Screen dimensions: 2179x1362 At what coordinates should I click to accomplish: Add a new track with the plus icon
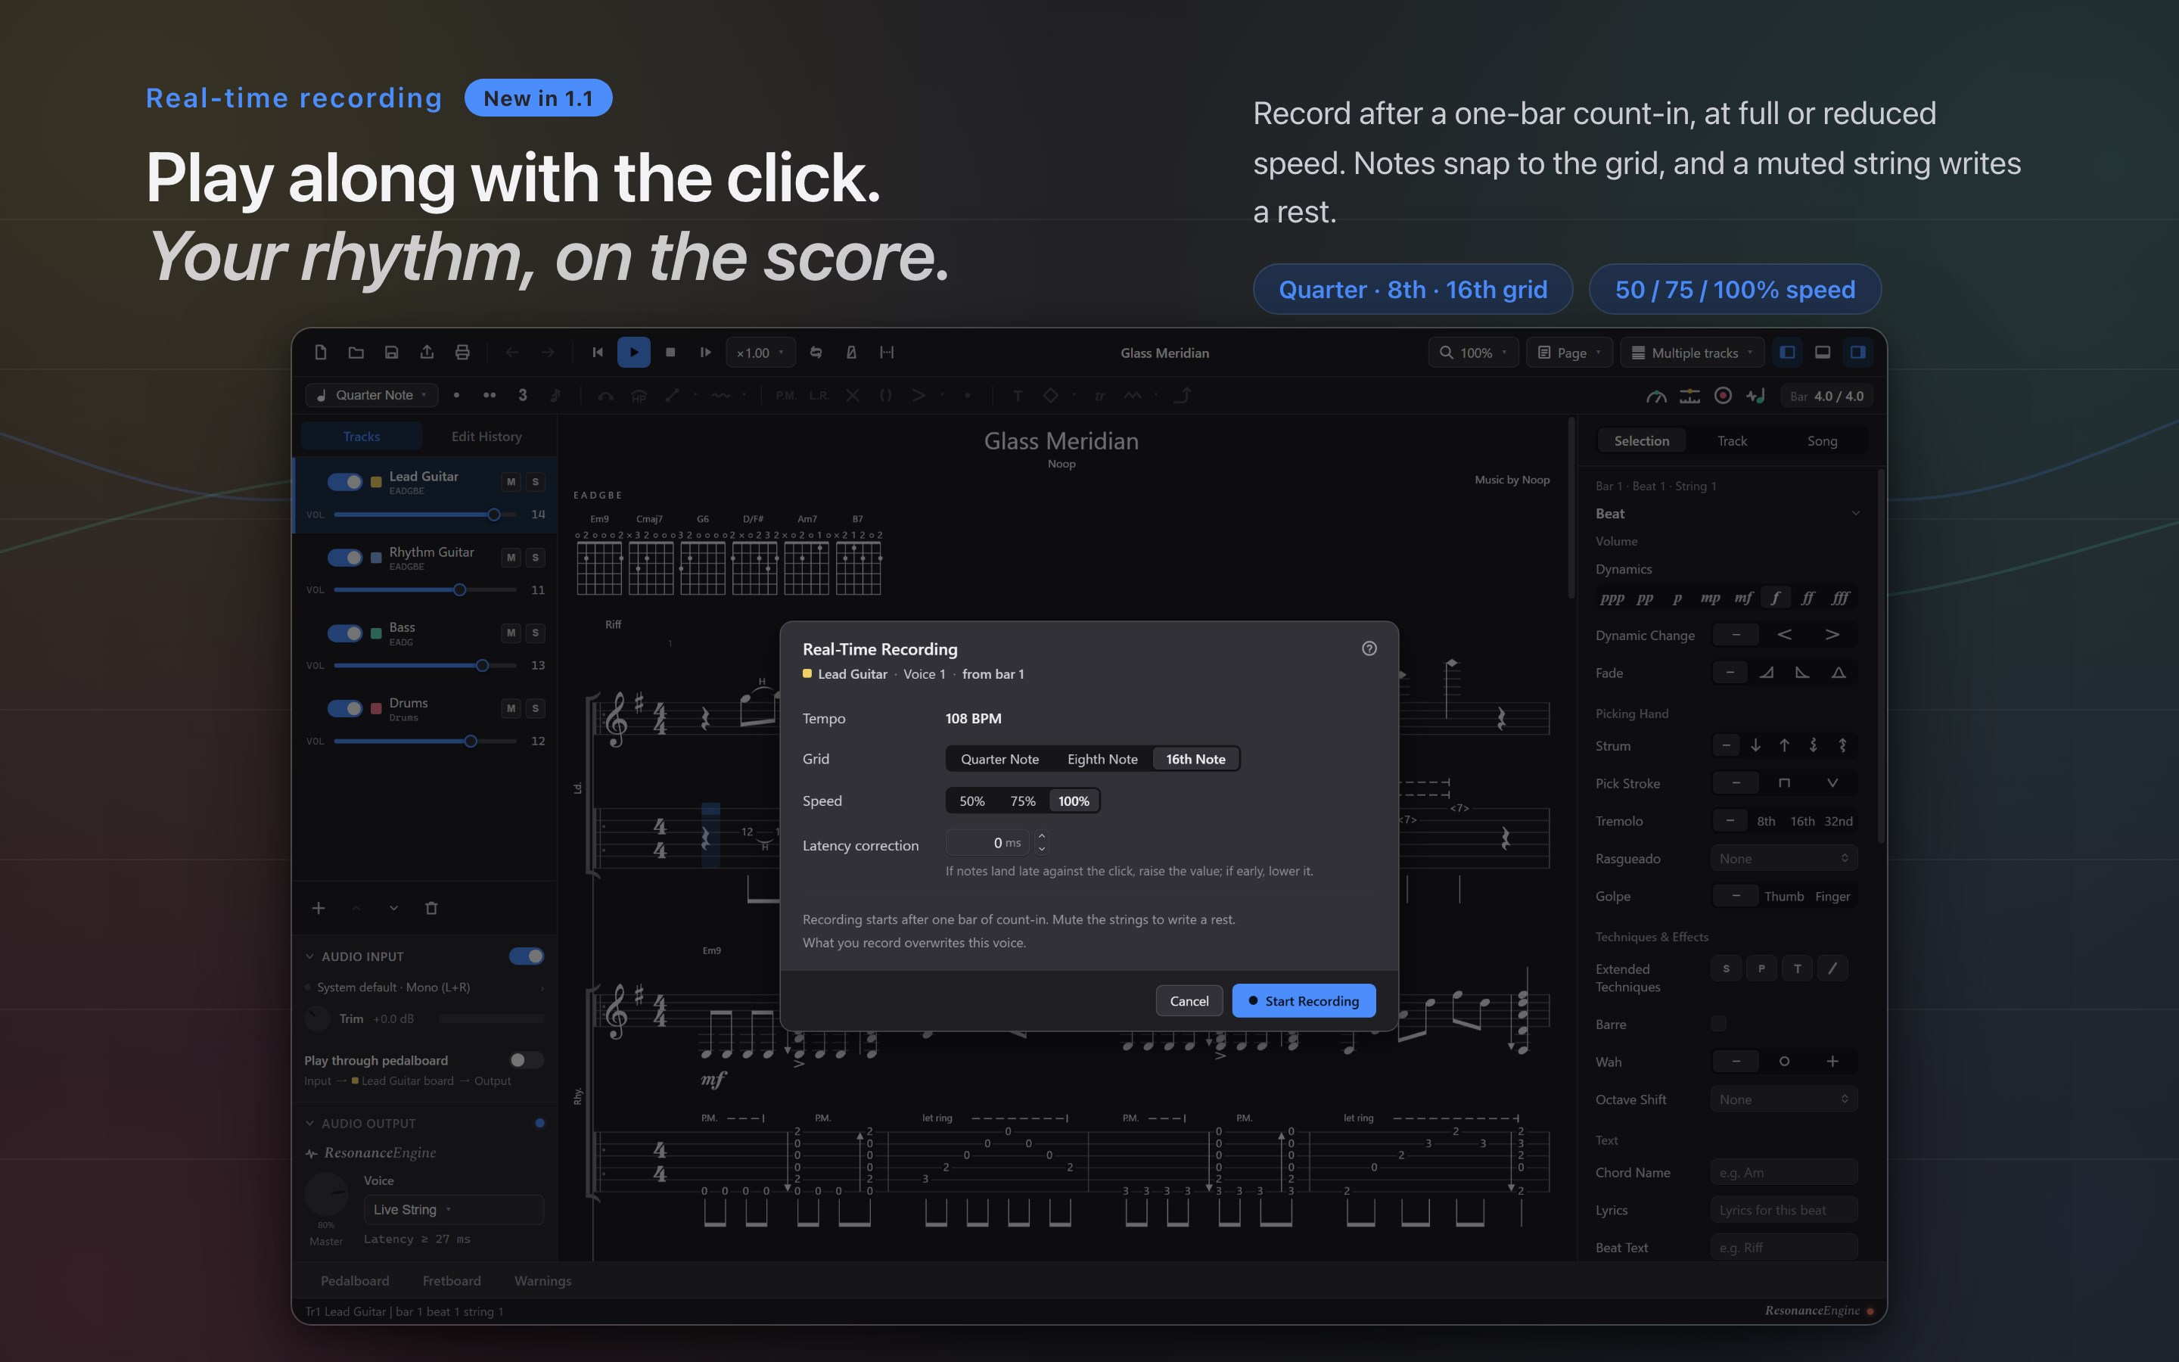[319, 908]
